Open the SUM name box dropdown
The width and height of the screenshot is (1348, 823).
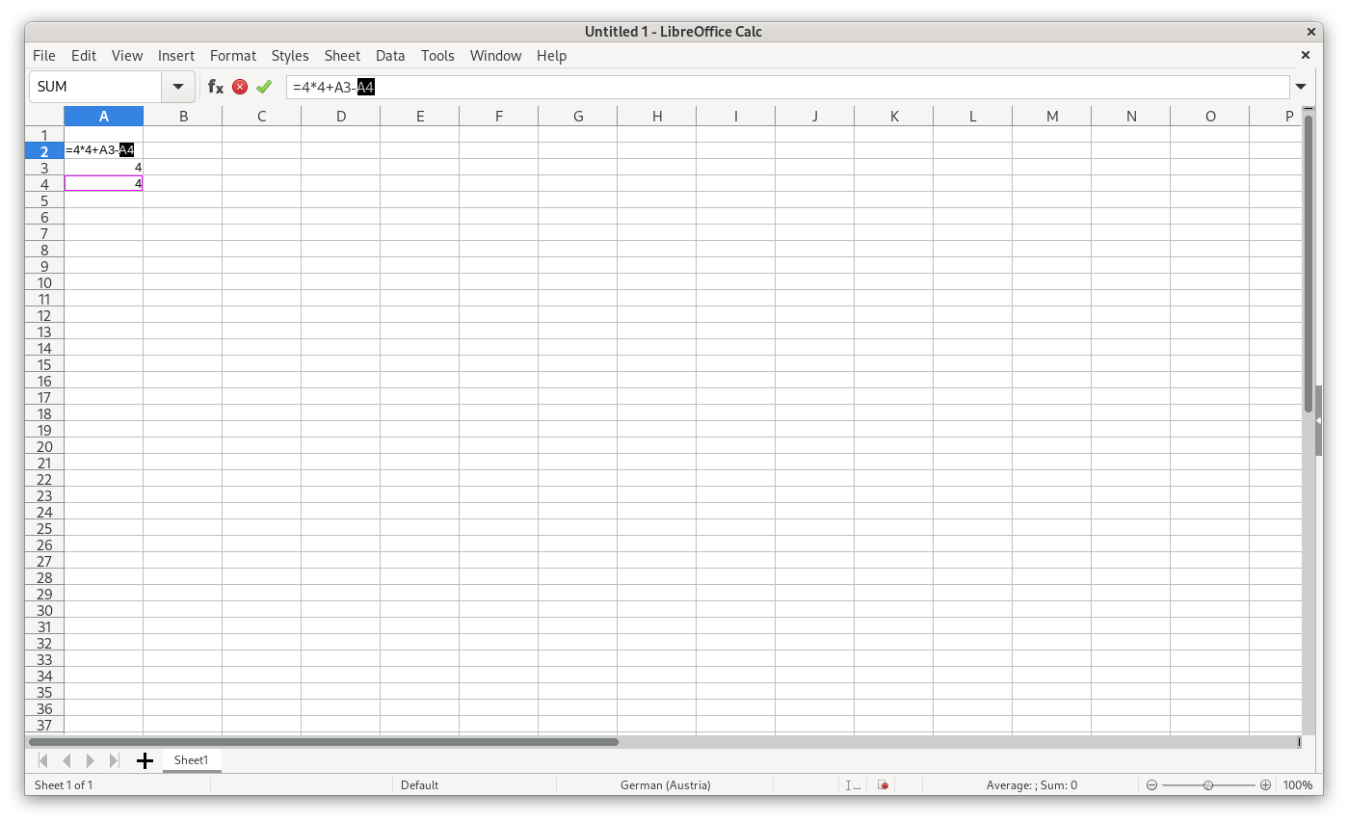[178, 87]
